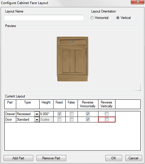Uncheck Reverse Horizontally for Door
The width and height of the screenshot is (145, 164).
pos(88,120)
